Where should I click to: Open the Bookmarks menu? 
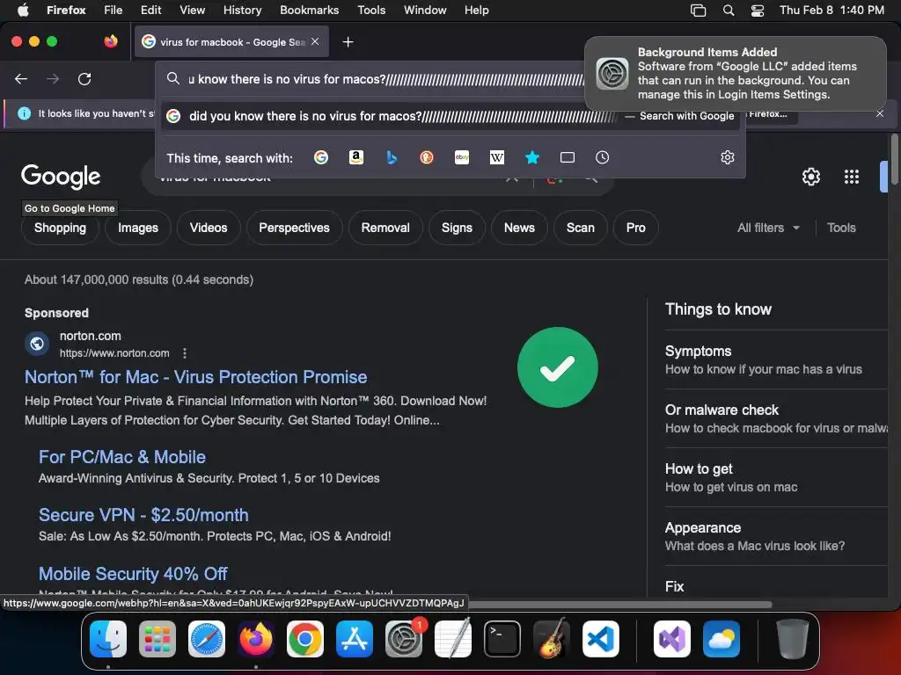(x=309, y=11)
